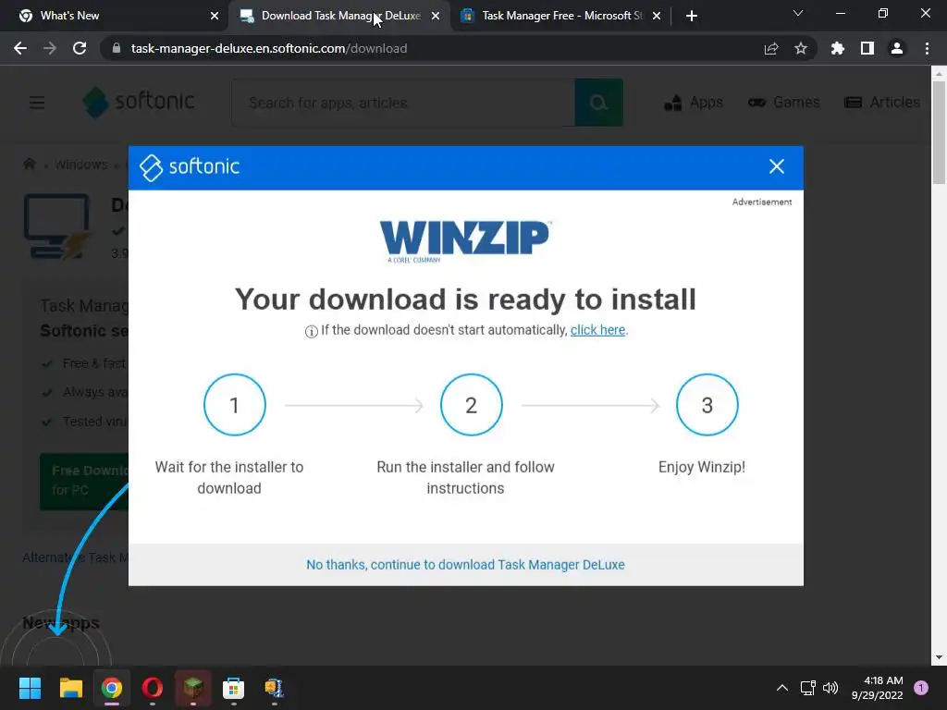Click the WinZip logo in the ad

pyautogui.click(x=465, y=241)
